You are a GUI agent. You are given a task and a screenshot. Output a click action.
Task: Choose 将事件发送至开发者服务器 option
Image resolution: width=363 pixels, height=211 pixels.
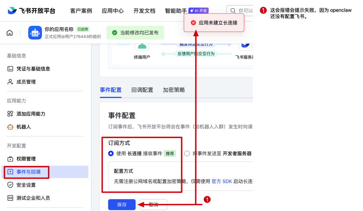coord(187,154)
